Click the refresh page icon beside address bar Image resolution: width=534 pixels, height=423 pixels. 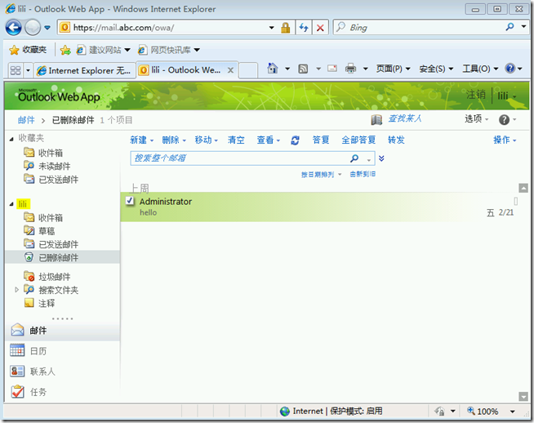pos(304,28)
